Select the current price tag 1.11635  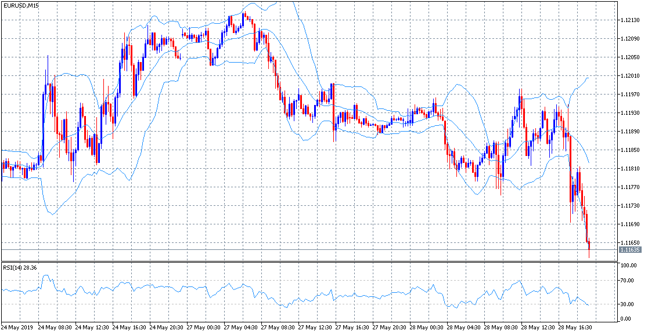pos(631,250)
